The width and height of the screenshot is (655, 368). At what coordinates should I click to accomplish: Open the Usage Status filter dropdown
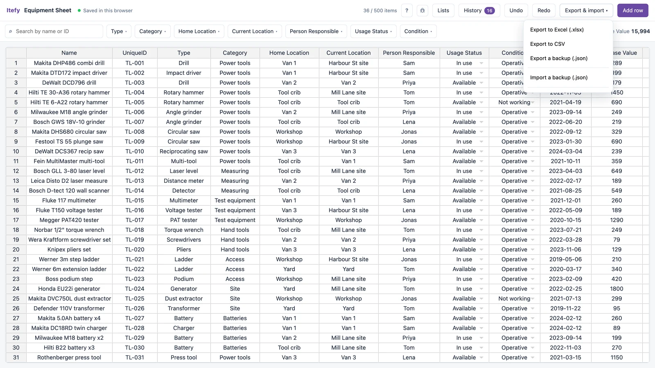click(x=373, y=31)
